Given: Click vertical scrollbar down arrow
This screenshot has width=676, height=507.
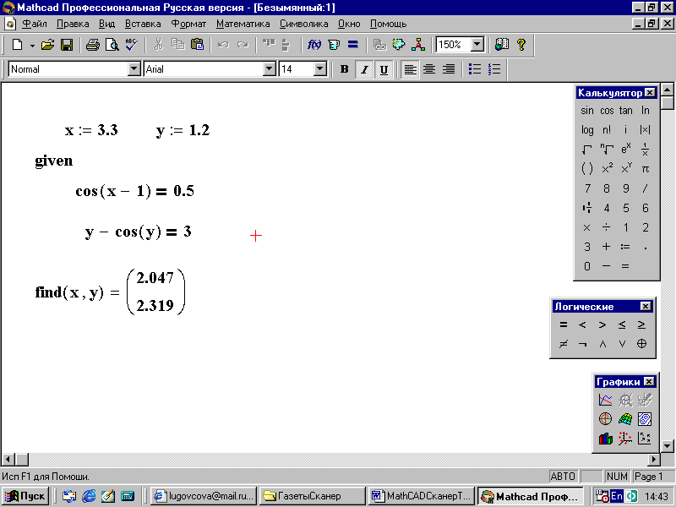Looking at the screenshot, I should point(667,446).
